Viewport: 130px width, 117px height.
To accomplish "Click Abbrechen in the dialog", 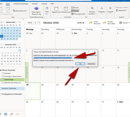I will (91, 64).
